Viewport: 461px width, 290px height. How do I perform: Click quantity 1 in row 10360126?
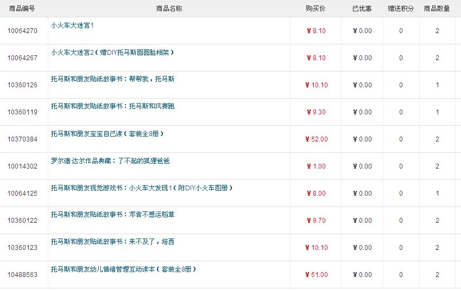pos(437,85)
